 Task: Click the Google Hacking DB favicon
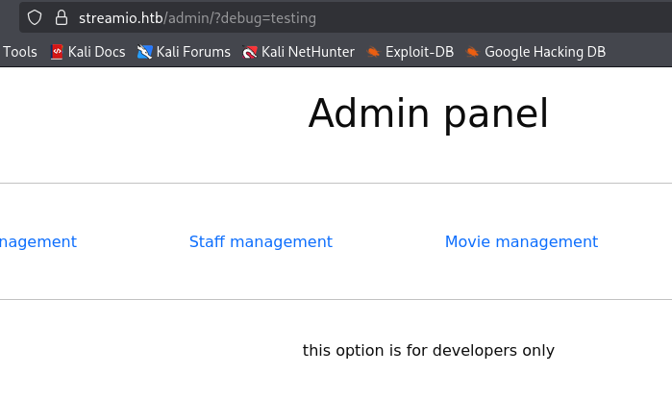click(x=472, y=52)
